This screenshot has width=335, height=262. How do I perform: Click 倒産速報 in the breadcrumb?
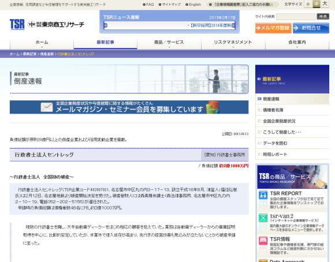click(x=47, y=54)
